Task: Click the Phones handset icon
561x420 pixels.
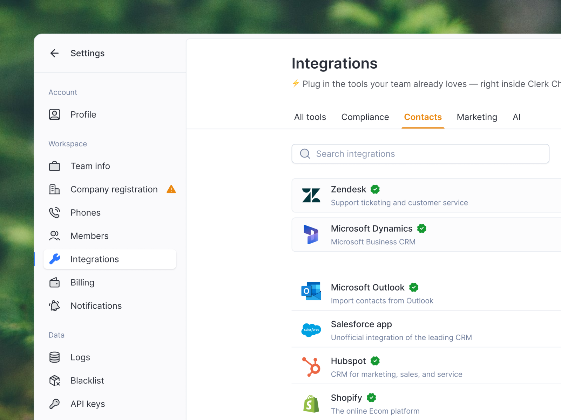Action: pyautogui.click(x=54, y=212)
